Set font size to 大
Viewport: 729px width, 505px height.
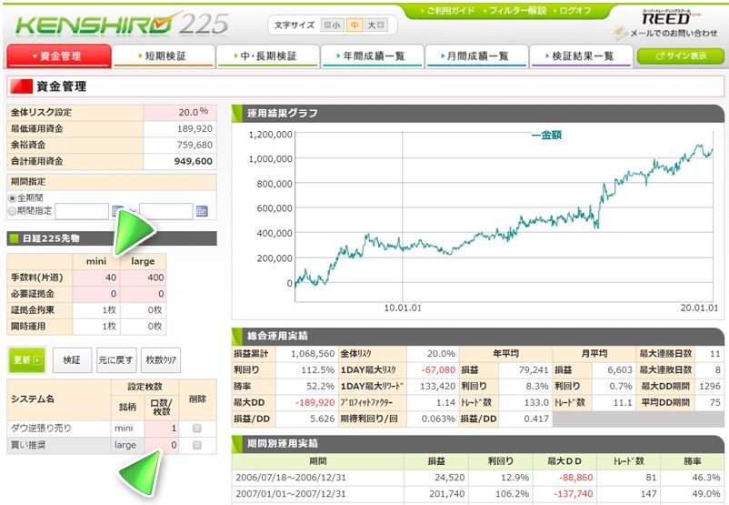[376, 25]
